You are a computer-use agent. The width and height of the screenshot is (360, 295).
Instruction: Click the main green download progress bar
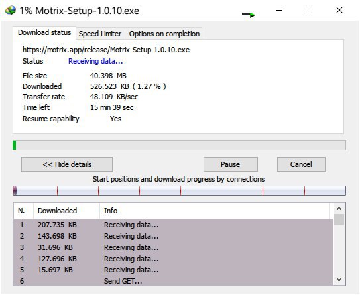(x=179, y=145)
